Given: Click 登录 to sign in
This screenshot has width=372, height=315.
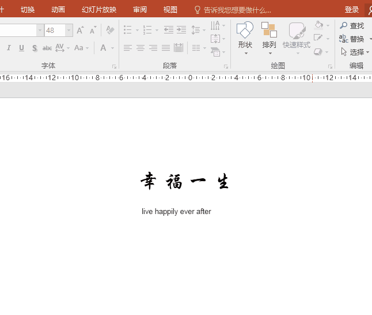Looking at the screenshot, I should pyautogui.click(x=352, y=10).
